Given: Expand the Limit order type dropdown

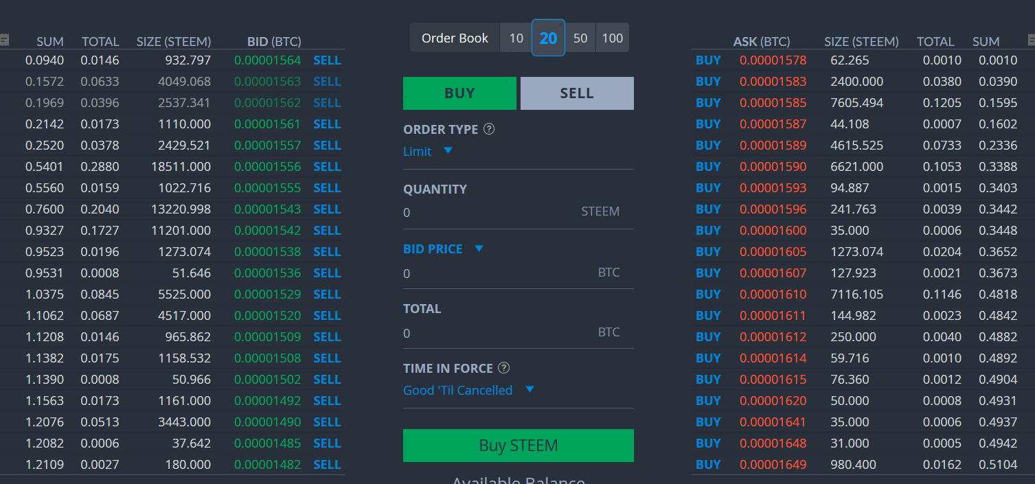Looking at the screenshot, I should pos(448,150).
